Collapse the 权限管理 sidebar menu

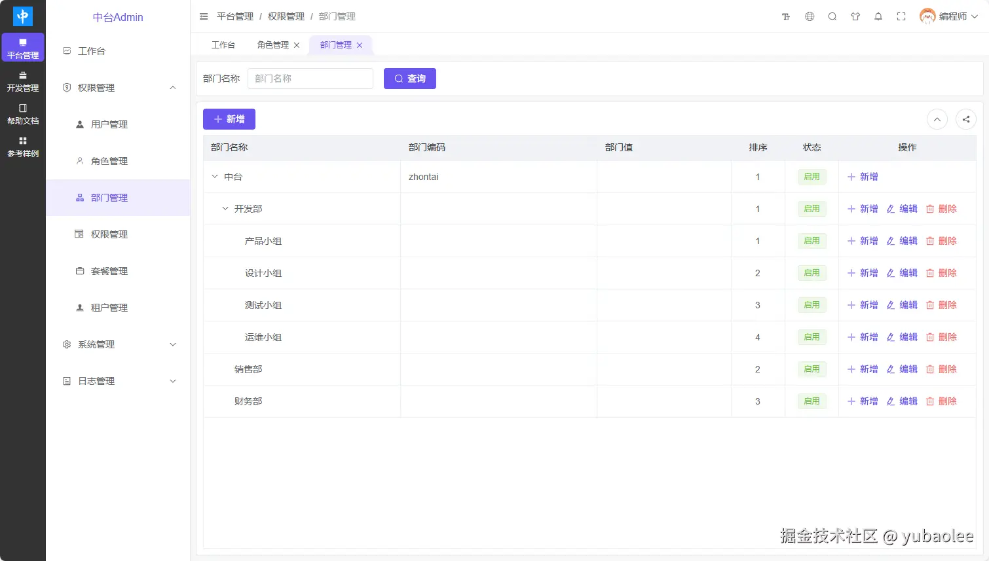click(x=118, y=87)
